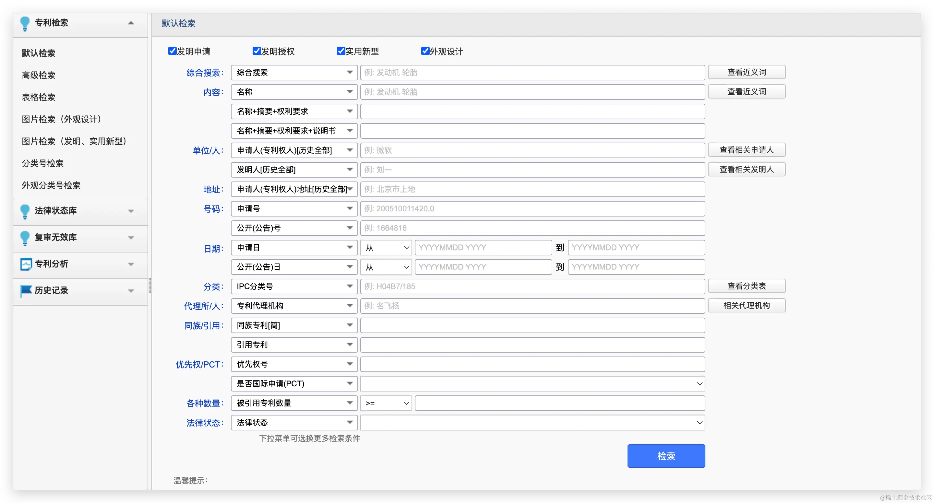This screenshot has height=503, width=934.
Task: Open the 申请日 date type dropdown
Action: [294, 248]
